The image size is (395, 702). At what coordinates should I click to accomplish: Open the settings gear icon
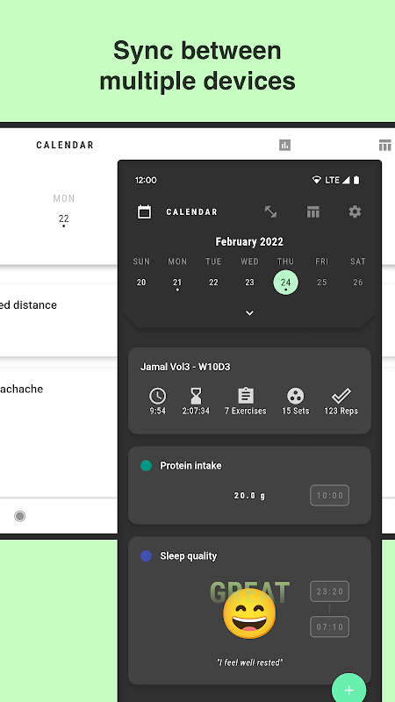tap(355, 211)
